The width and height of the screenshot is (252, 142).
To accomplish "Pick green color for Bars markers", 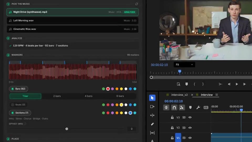I will (103, 89).
